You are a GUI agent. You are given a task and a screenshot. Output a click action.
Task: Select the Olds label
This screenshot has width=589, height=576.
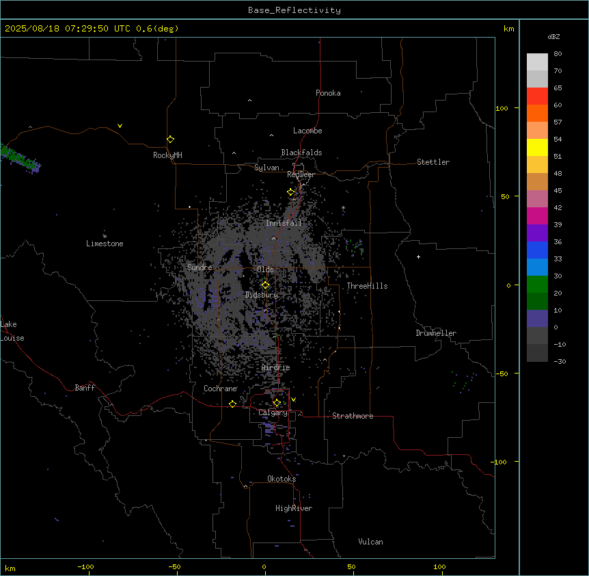point(265,270)
